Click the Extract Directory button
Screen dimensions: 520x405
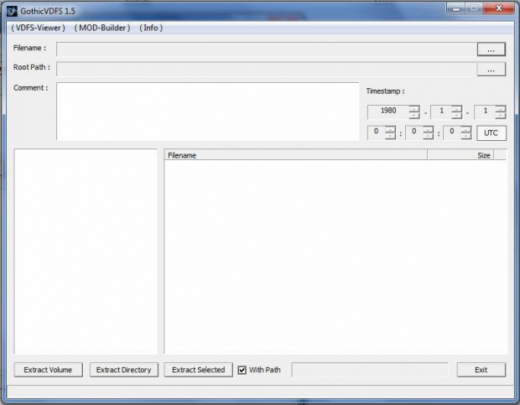tap(123, 370)
